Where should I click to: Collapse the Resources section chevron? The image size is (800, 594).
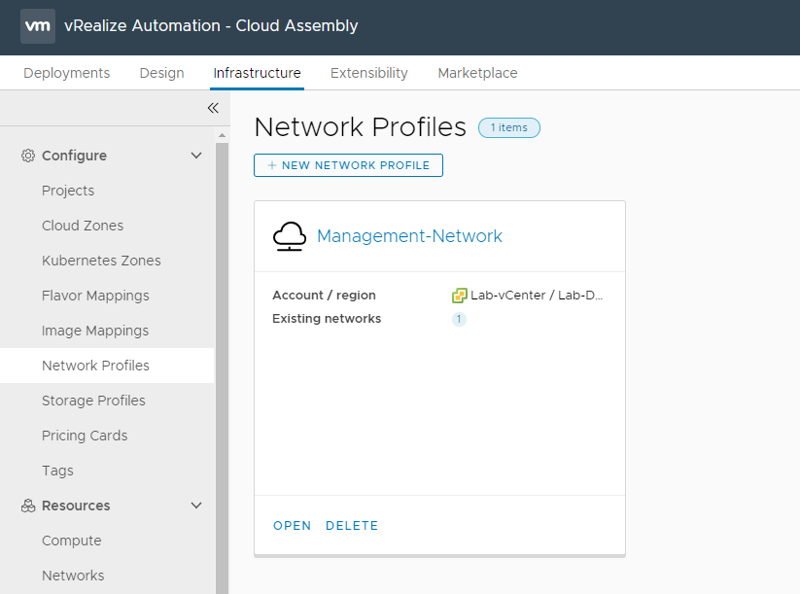(196, 506)
